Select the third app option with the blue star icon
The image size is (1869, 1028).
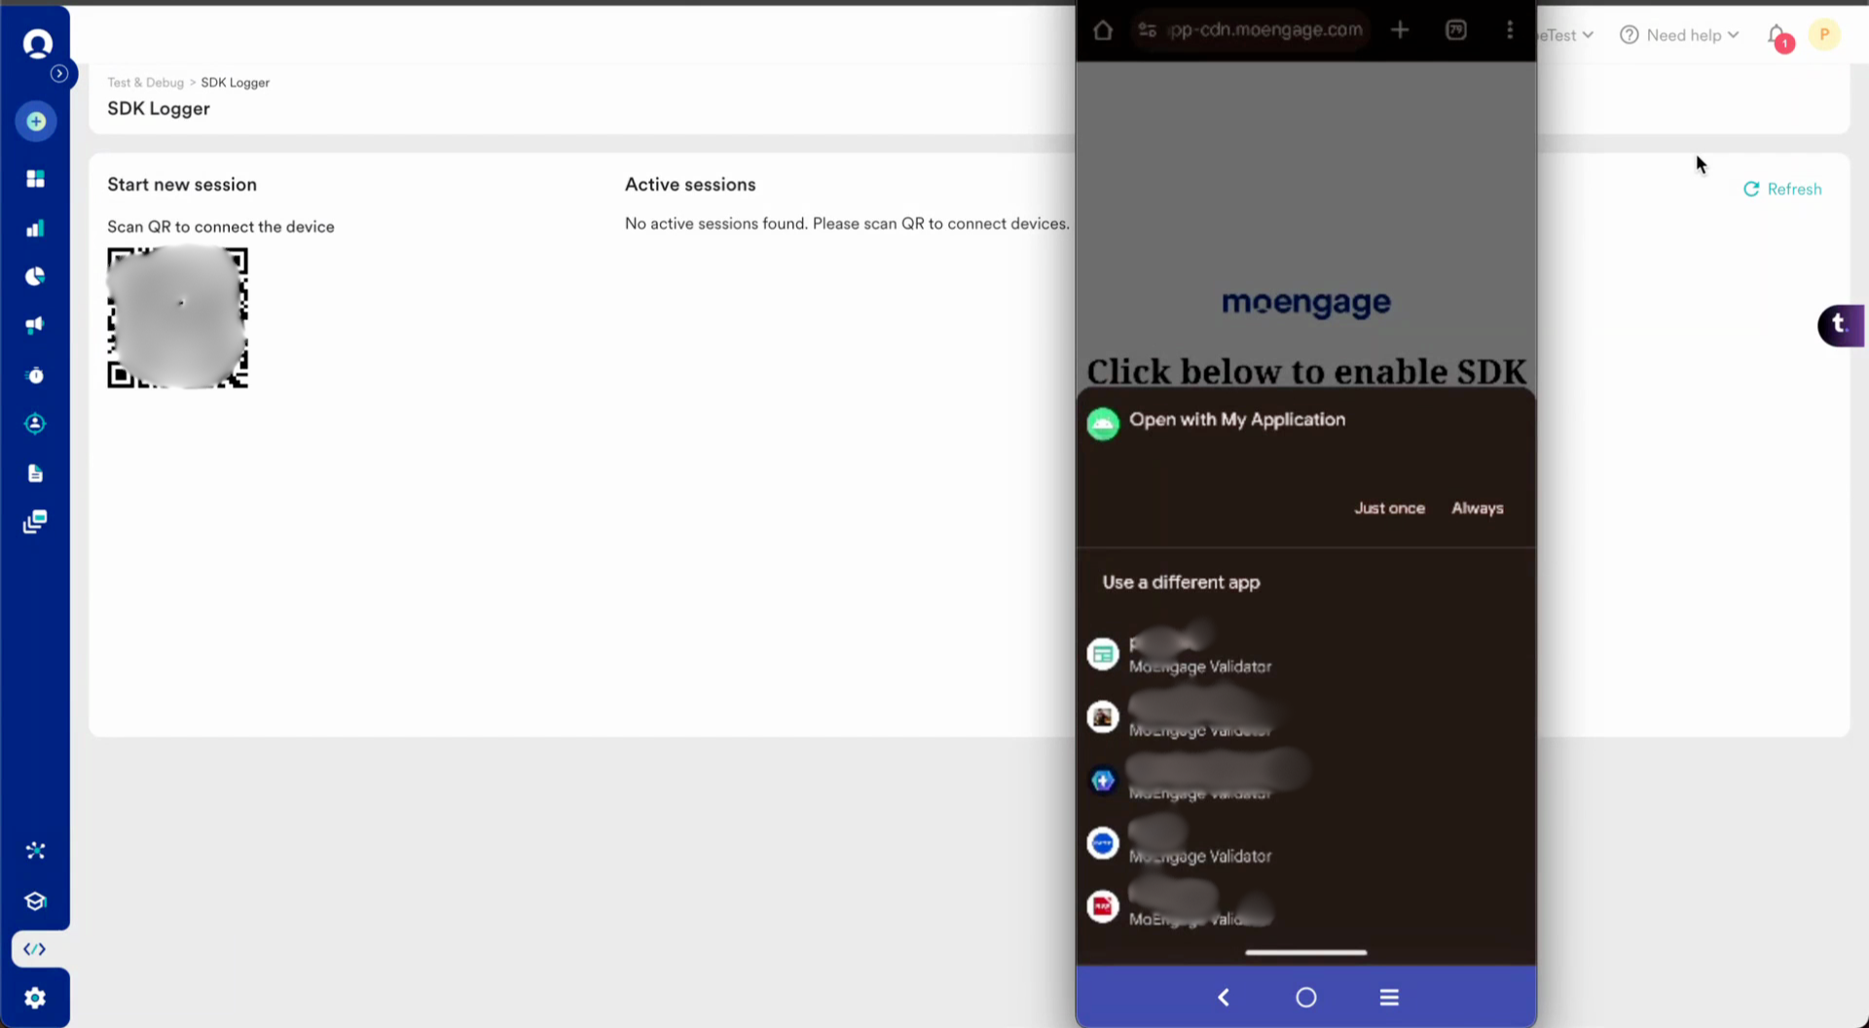pyautogui.click(x=1305, y=781)
